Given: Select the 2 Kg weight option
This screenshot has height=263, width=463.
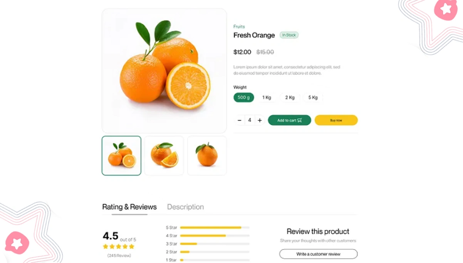Looking at the screenshot, I should pos(290,97).
